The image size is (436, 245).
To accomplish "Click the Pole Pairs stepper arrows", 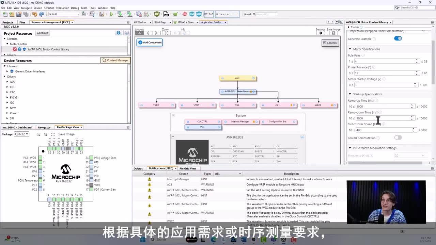I will 416,61.
